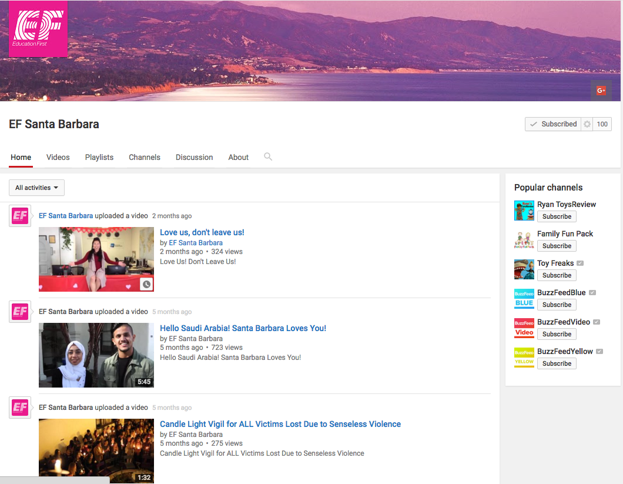The width and height of the screenshot is (623, 484).
Task: Click the EF Santa Barbara channel title
Action: coord(54,124)
